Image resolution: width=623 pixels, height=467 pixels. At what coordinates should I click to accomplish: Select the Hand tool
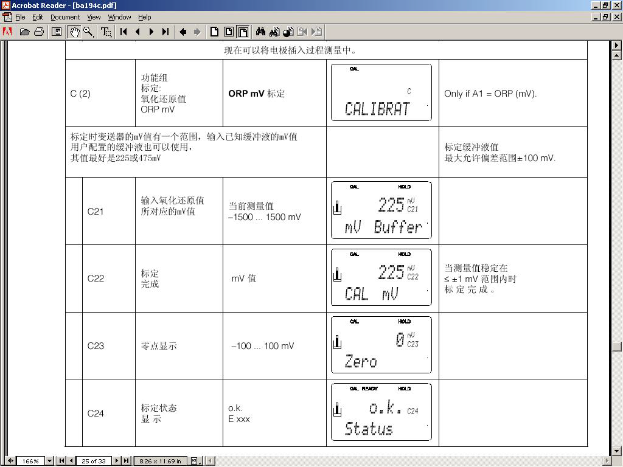(x=74, y=32)
